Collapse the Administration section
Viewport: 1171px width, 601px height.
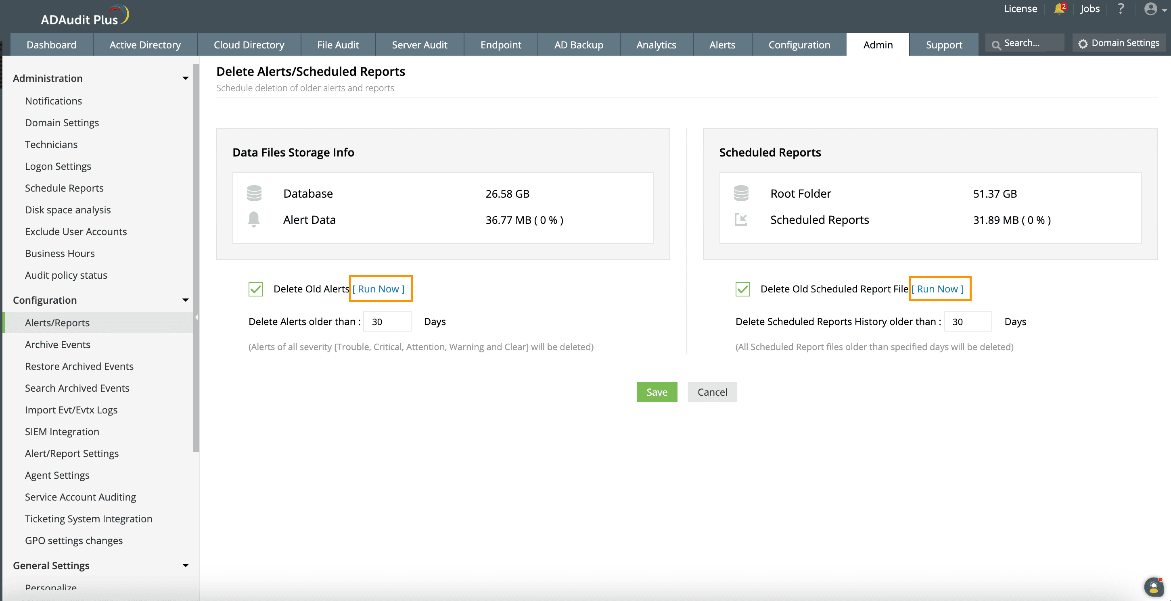(185, 78)
